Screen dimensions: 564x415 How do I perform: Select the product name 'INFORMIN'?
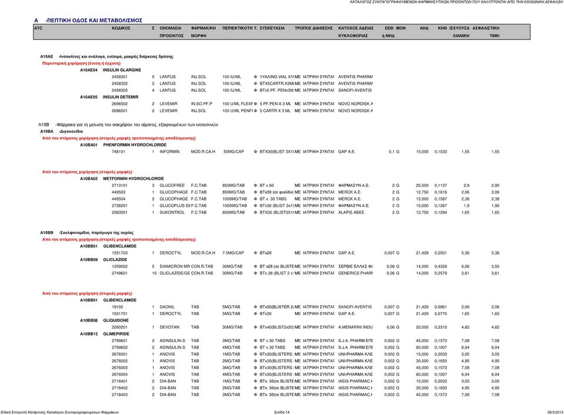(169, 152)
